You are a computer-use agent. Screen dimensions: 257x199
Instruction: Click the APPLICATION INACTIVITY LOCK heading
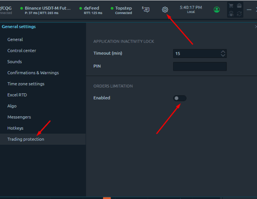click(x=124, y=42)
